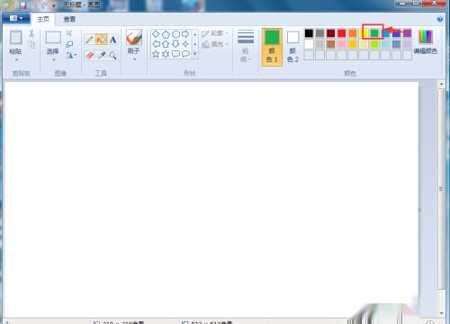Choose the pentagon shape
450x324 pixels.
click(166, 34)
